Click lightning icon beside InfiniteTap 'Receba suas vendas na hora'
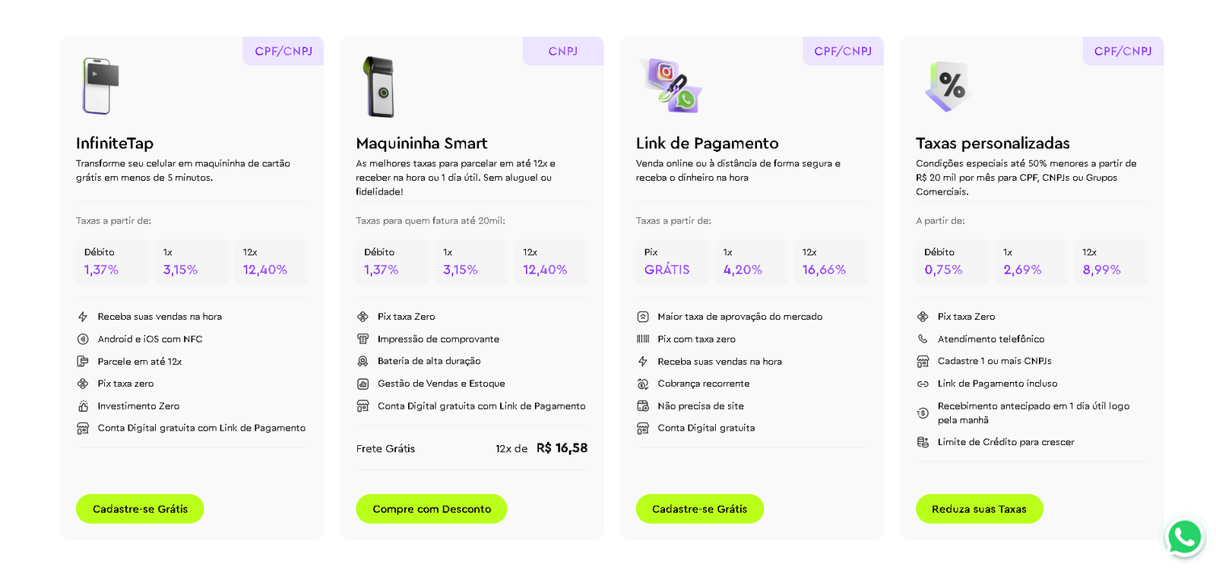 tap(83, 317)
